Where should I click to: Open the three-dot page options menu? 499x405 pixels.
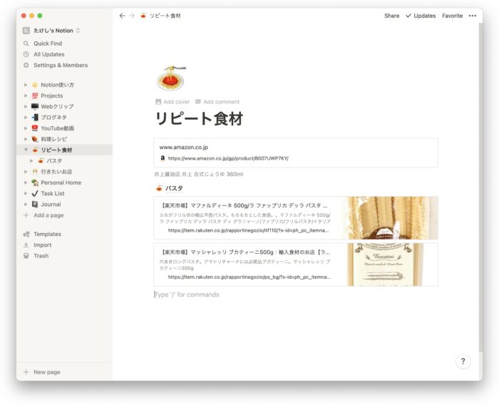pyautogui.click(x=472, y=16)
